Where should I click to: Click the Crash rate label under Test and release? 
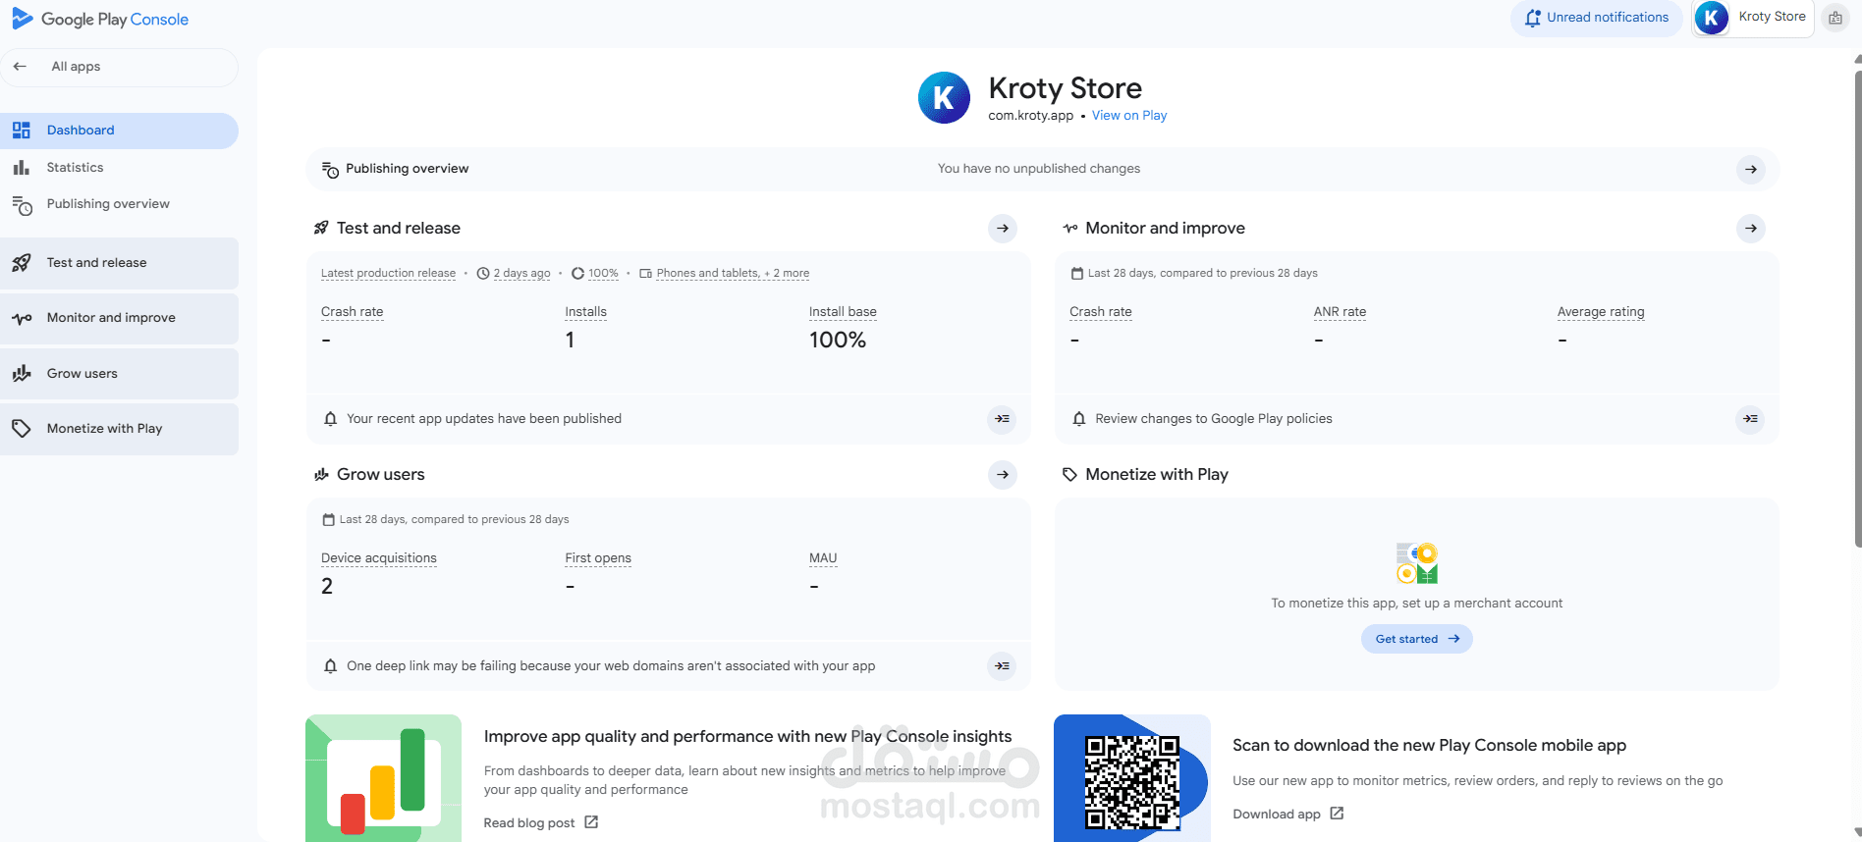[x=352, y=312]
